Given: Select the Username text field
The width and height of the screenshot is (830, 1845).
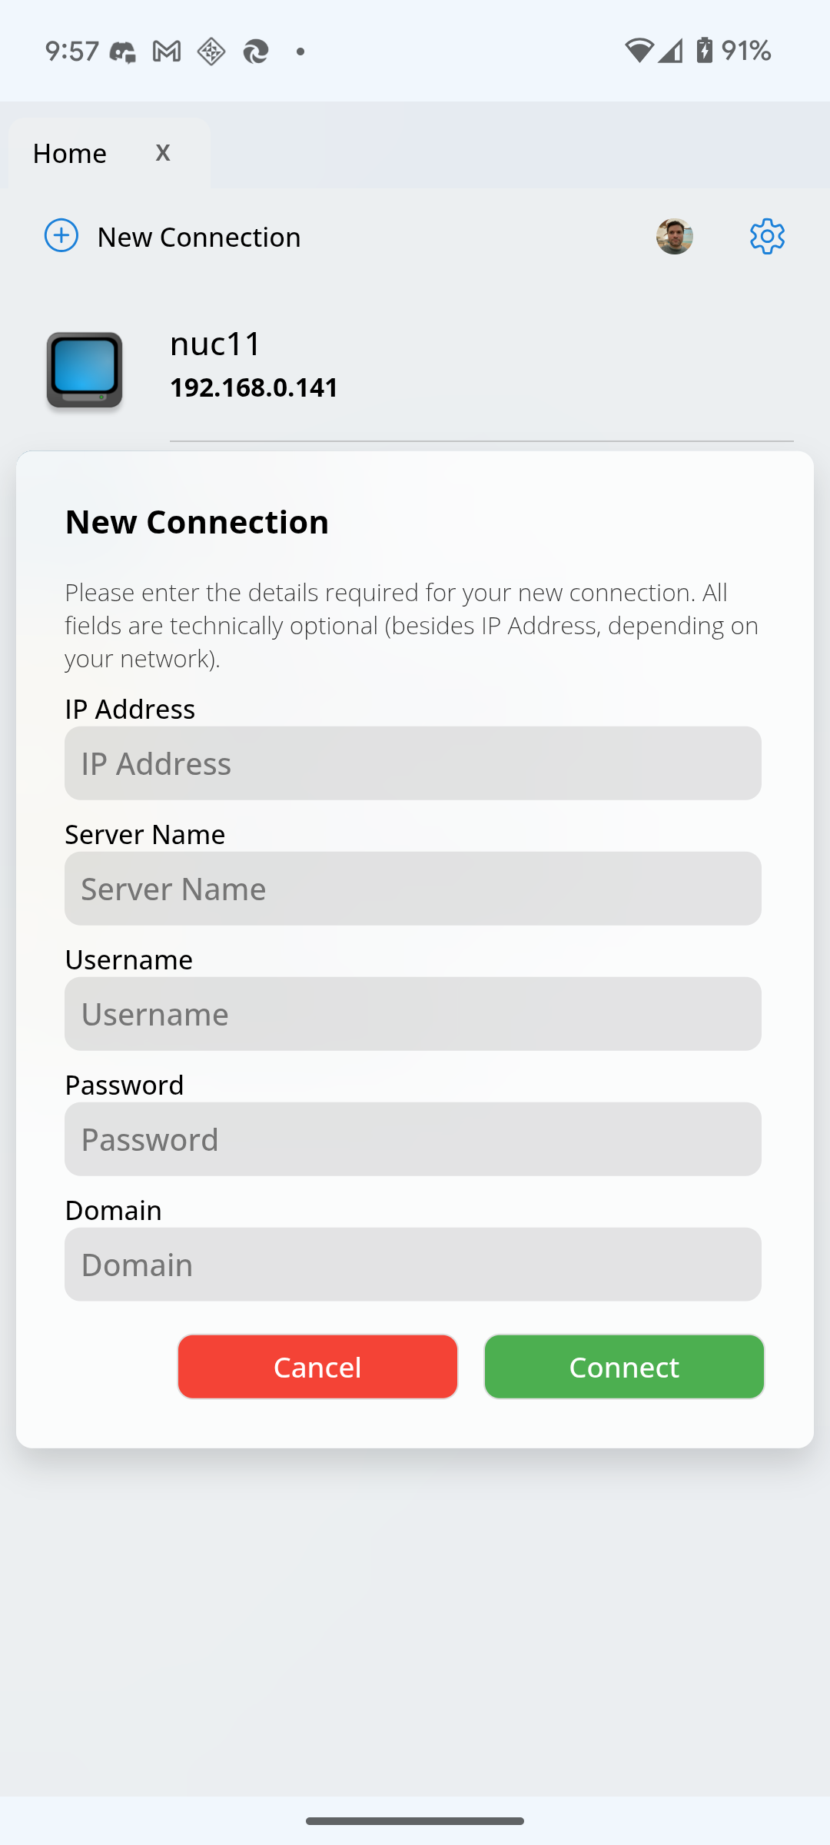Looking at the screenshot, I should 413,1014.
